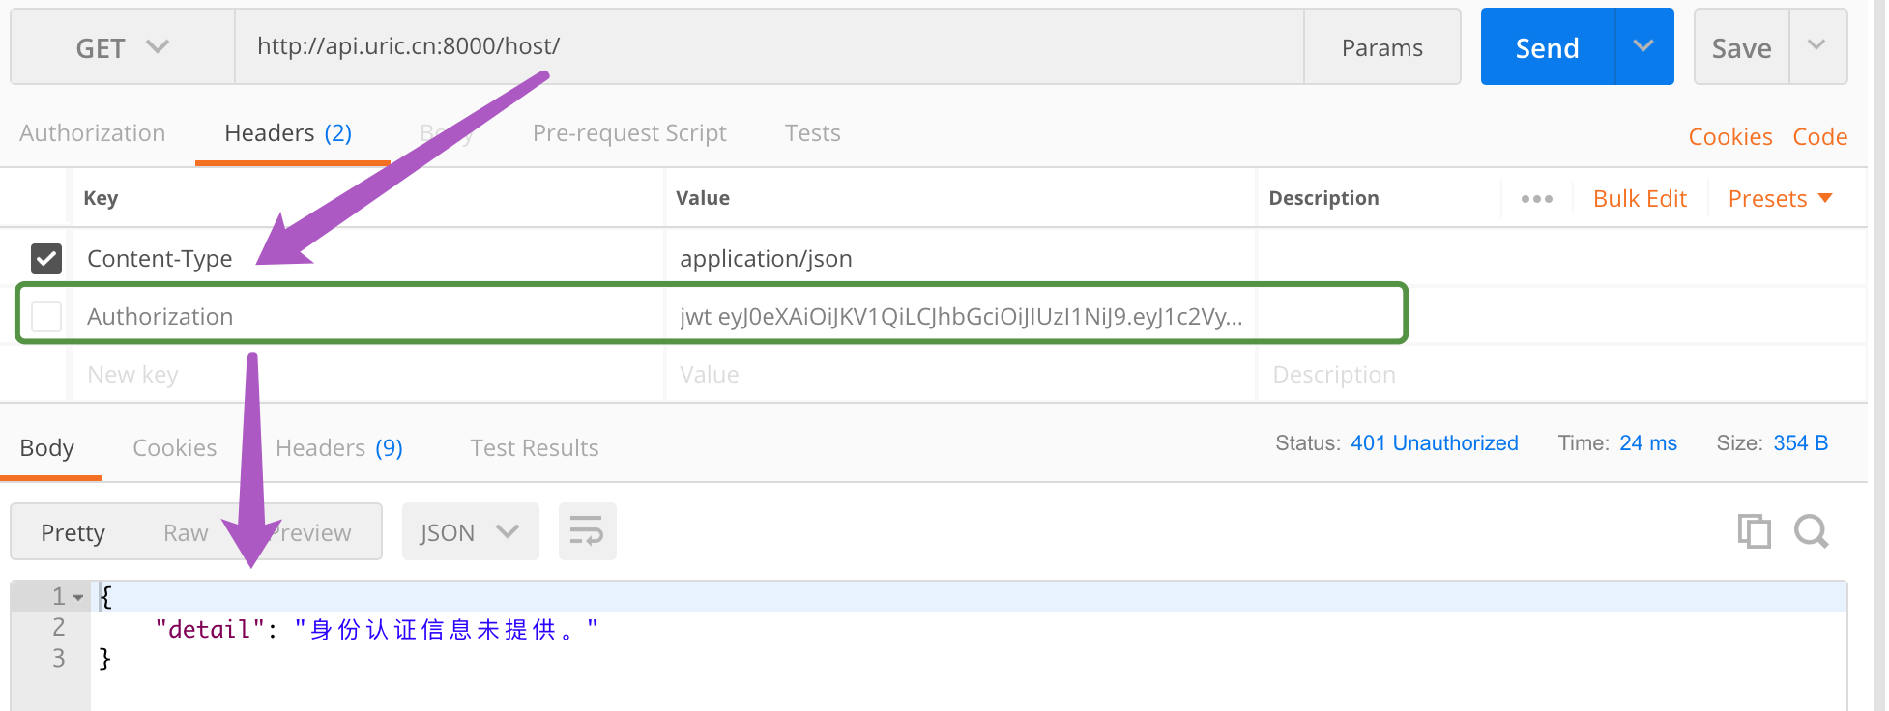
Task: Open the response Headers (9) tab
Action: (339, 447)
